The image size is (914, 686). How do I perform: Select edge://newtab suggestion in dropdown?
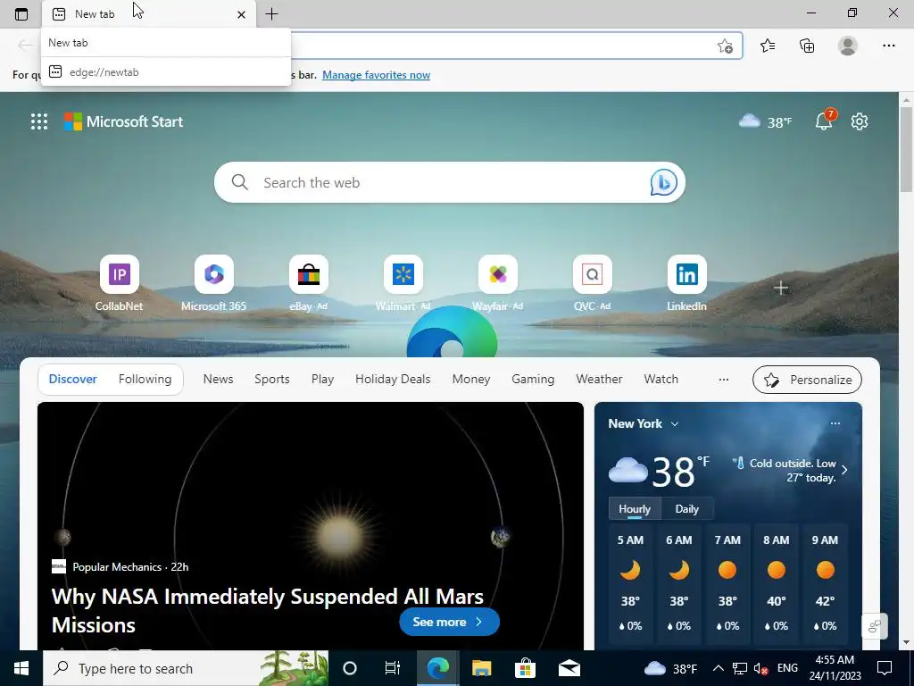click(x=166, y=71)
